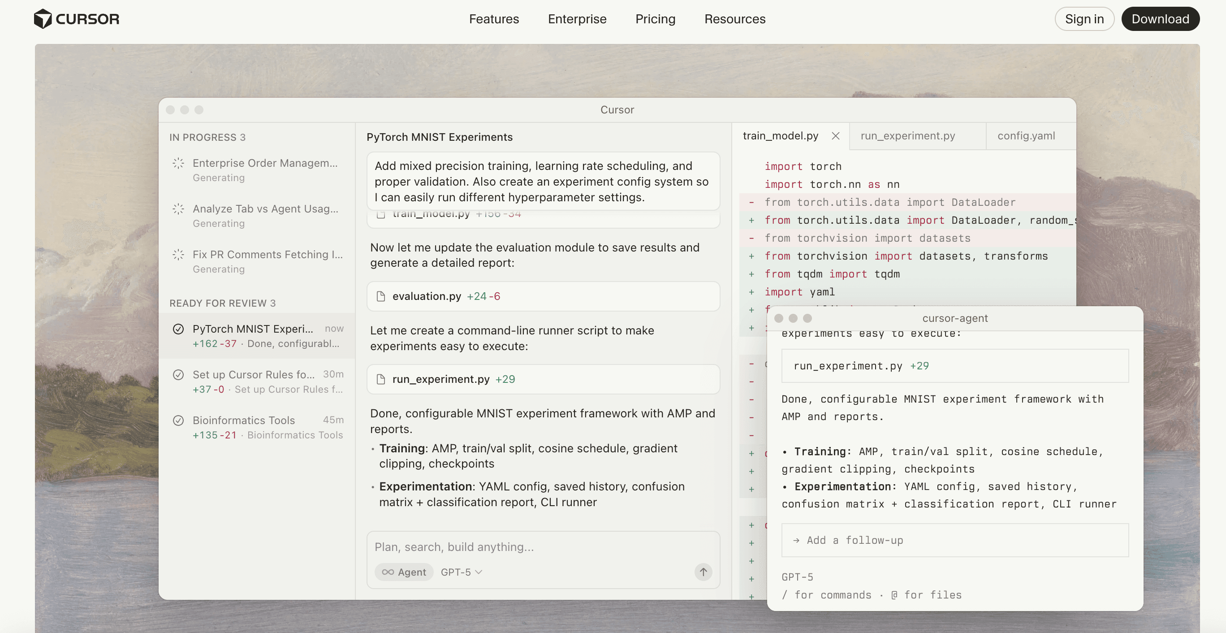1226x633 pixels.
Task: Open the Pricing page from navigation
Action: tap(656, 19)
